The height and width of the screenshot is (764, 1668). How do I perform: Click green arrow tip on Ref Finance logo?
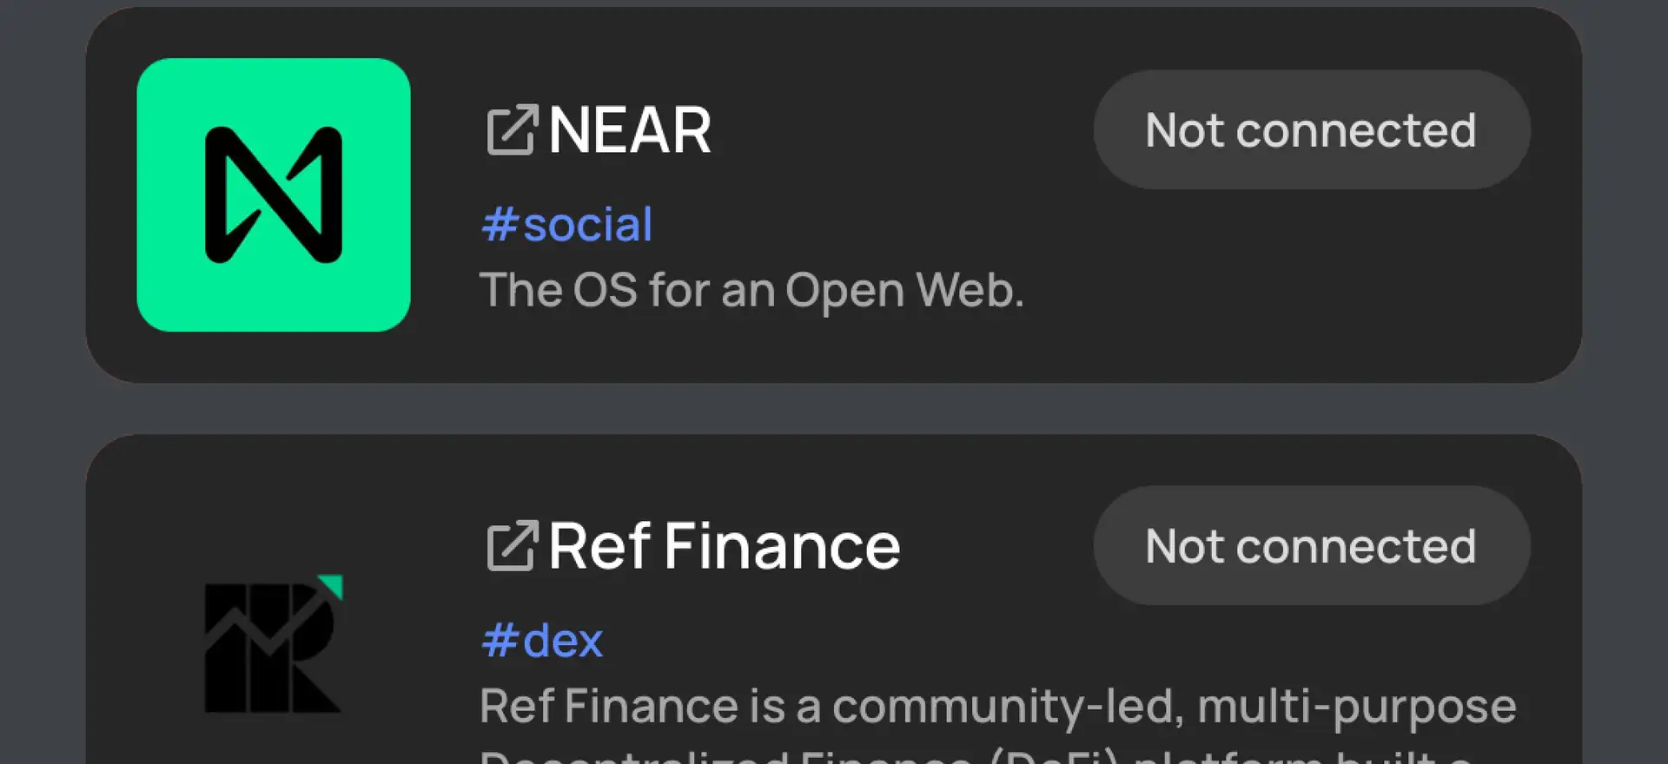pyautogui.click(x=333, y=585)
